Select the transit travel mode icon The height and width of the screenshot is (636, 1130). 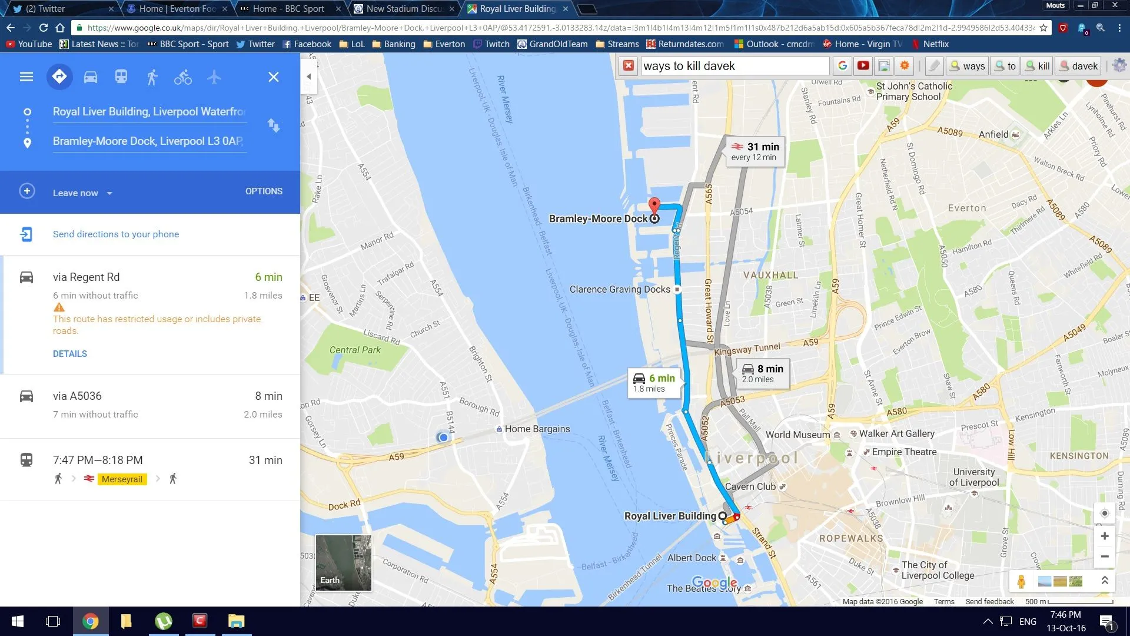[121, 77]
